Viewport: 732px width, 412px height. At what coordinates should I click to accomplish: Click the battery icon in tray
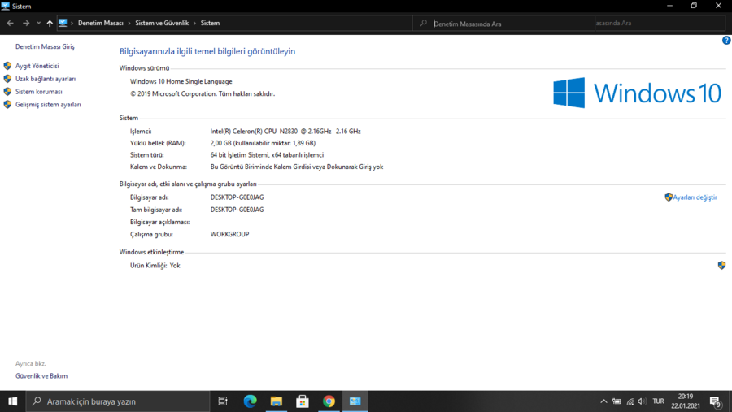tap(617, 401)
